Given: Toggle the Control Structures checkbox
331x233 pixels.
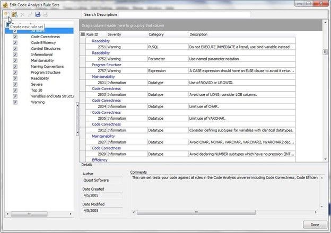Looking at the screenshot, I should tap(15, 49).
